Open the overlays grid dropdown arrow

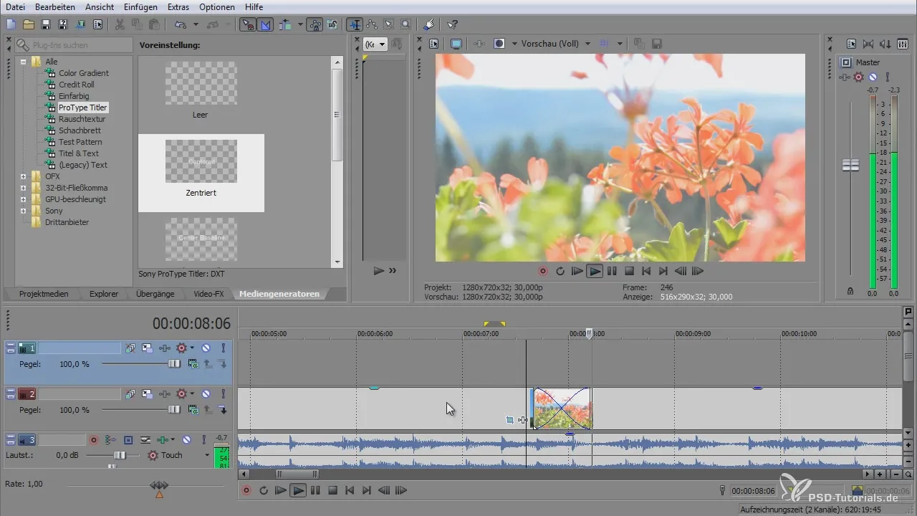[620, 44]
